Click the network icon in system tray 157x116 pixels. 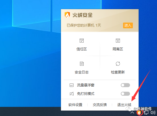pyautogui.click(x=146, y=113)
